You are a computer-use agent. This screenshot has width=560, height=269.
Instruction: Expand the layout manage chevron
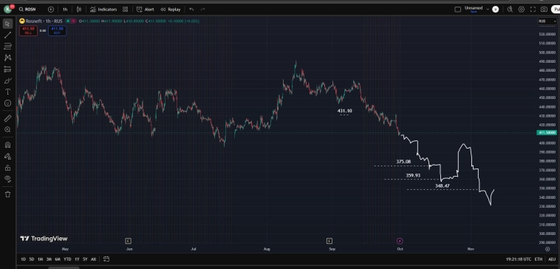(488, 10)
